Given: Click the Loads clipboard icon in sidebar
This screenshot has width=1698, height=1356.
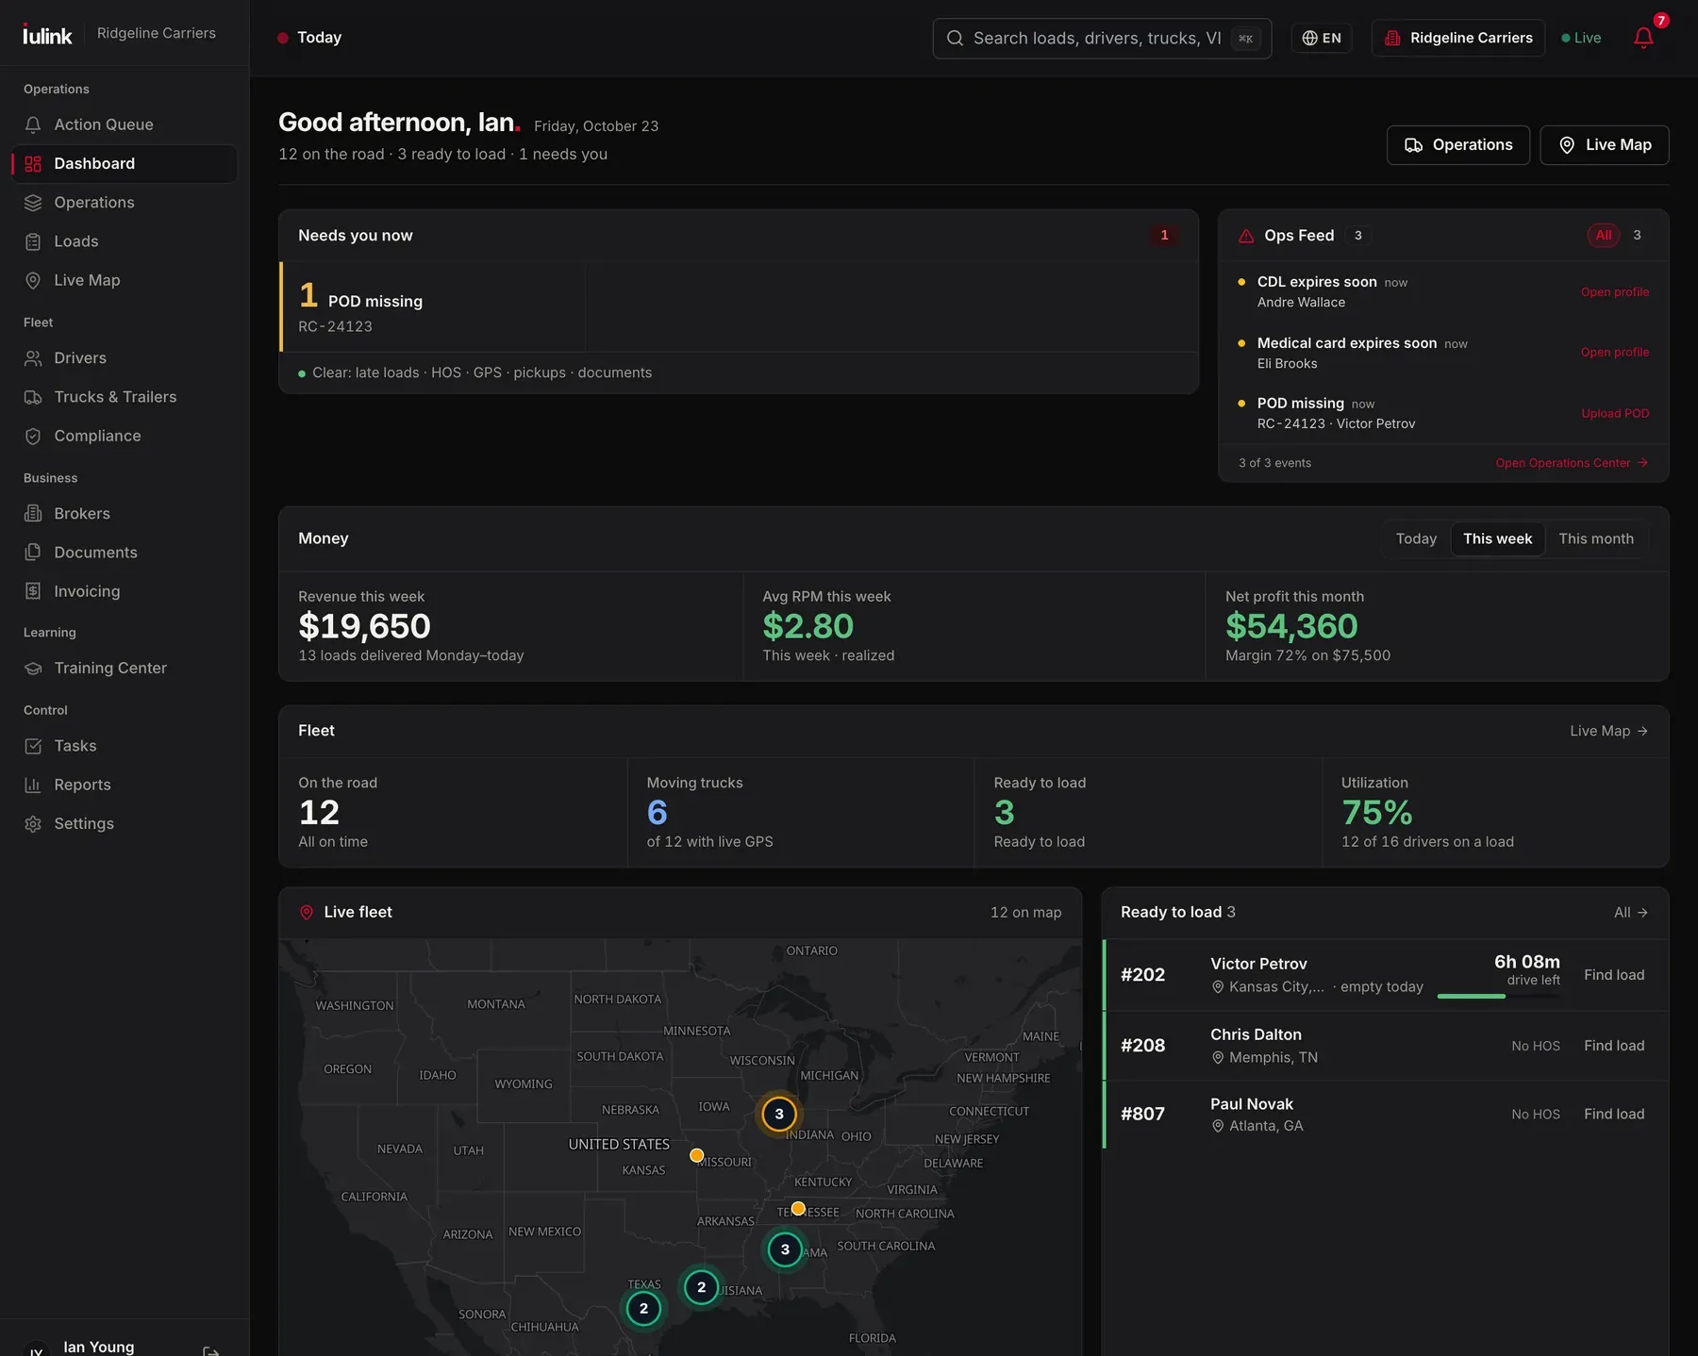Looking at the screenshot, I should click(x=33, y=241).
